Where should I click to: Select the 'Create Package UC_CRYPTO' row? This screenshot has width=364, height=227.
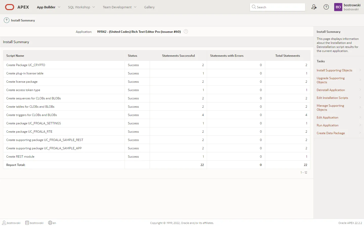tap(157, 65)
